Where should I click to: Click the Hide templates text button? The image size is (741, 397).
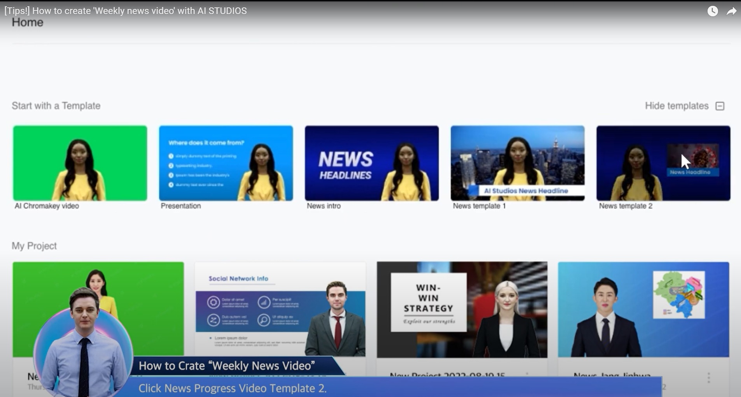(676, 106)
